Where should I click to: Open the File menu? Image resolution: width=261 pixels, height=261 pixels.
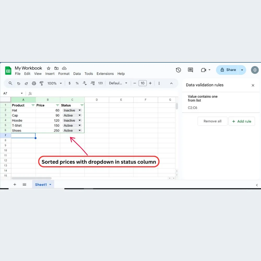[x=18, y=74]
